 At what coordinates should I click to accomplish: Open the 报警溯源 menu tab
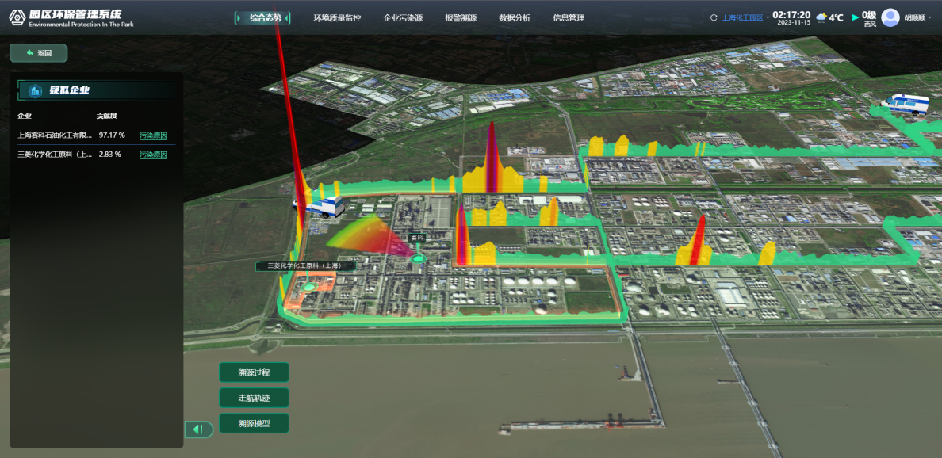pyautogui.click(x=461, y=17)
